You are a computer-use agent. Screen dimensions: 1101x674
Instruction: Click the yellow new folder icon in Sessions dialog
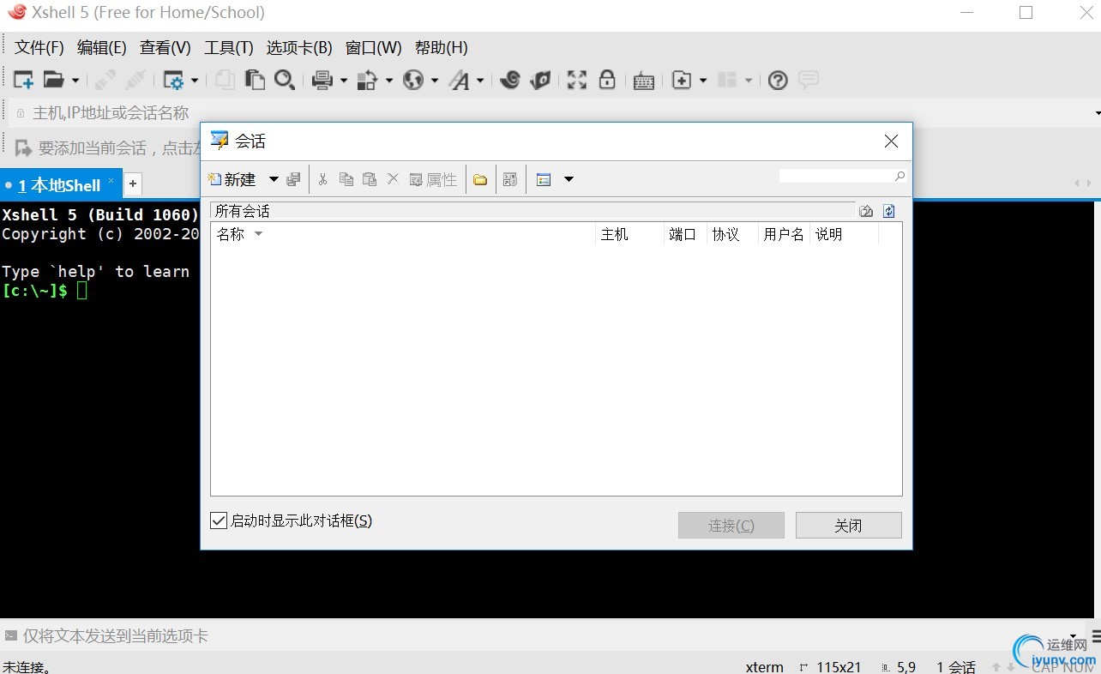point(480,179)
